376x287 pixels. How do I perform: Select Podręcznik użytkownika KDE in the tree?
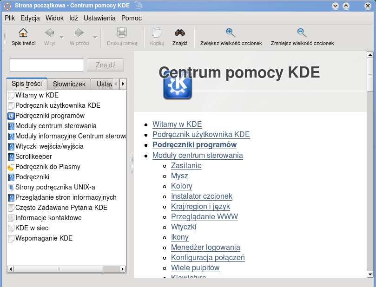point(58,105)
